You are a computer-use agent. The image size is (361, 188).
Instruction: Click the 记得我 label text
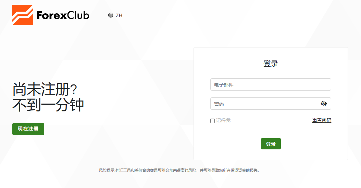(x=223, y=120)
